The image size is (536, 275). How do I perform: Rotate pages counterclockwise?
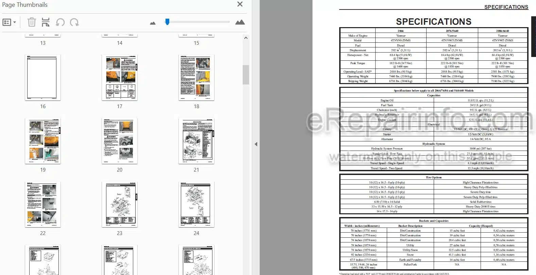[x=60, y=22]
